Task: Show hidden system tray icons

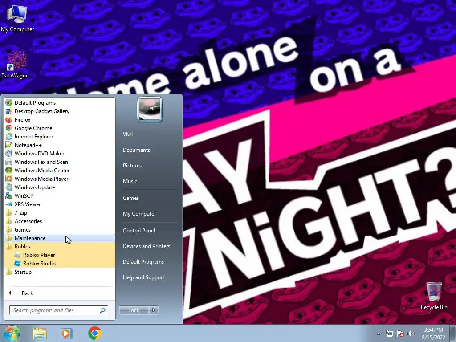Action: coord(379,334)
